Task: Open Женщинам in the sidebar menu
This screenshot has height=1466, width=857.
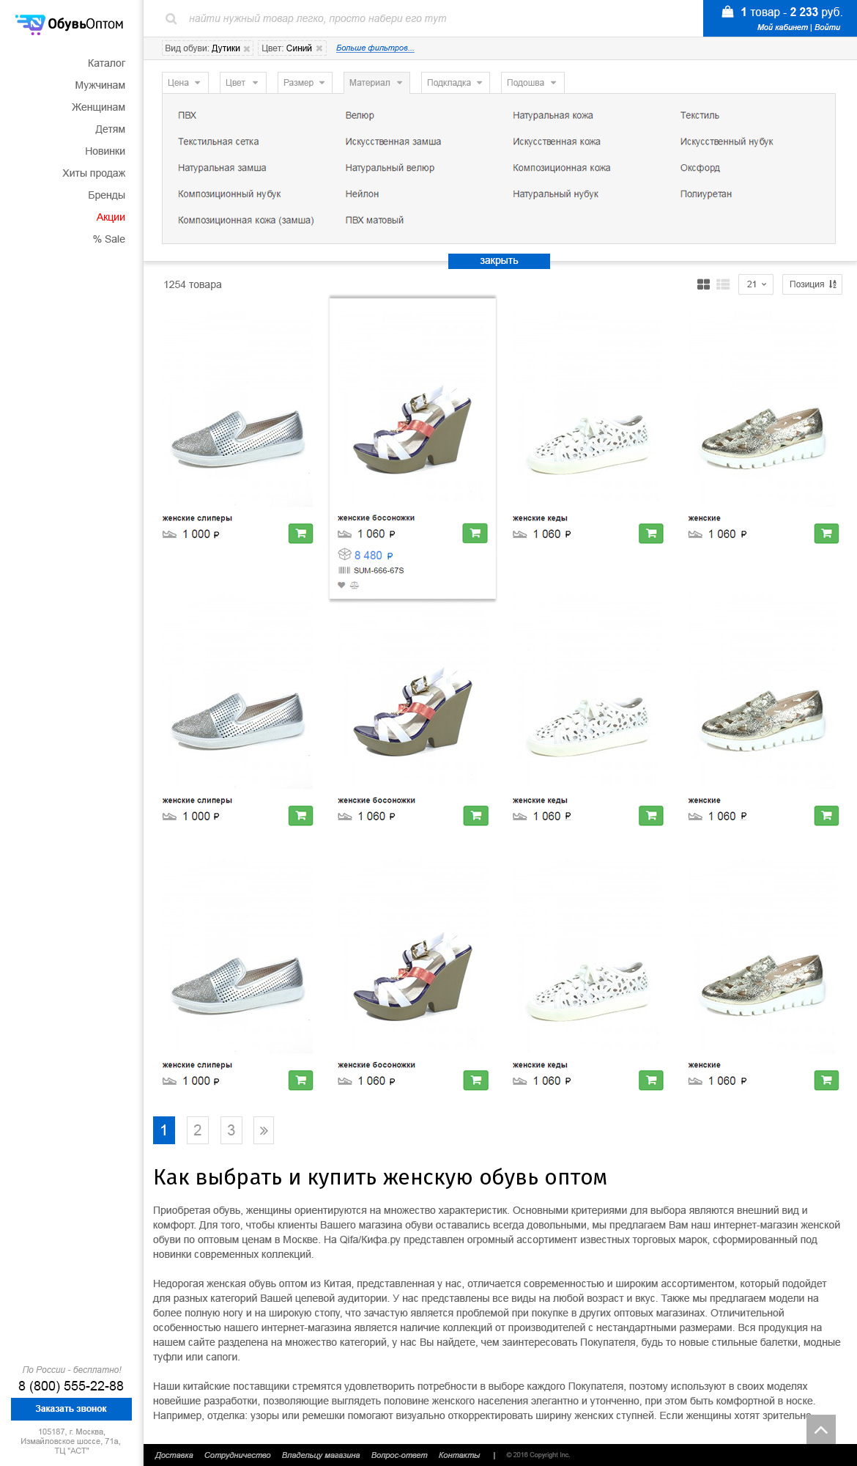Action: 98,107
